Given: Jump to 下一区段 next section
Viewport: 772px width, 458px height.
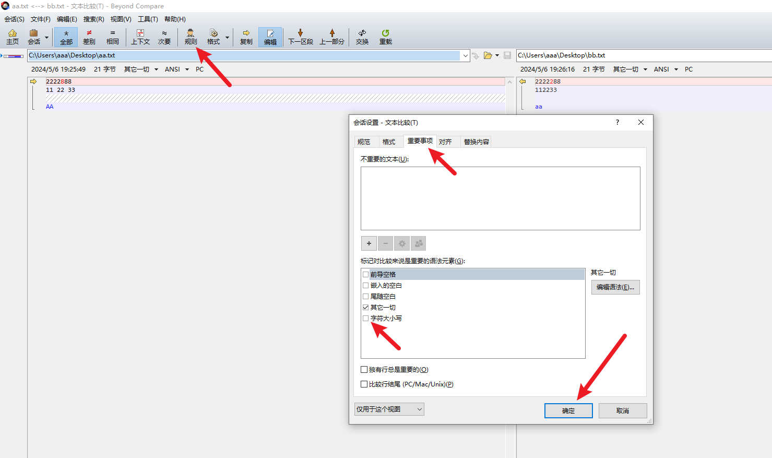Looking at the screenshot, I should point(301,37).
